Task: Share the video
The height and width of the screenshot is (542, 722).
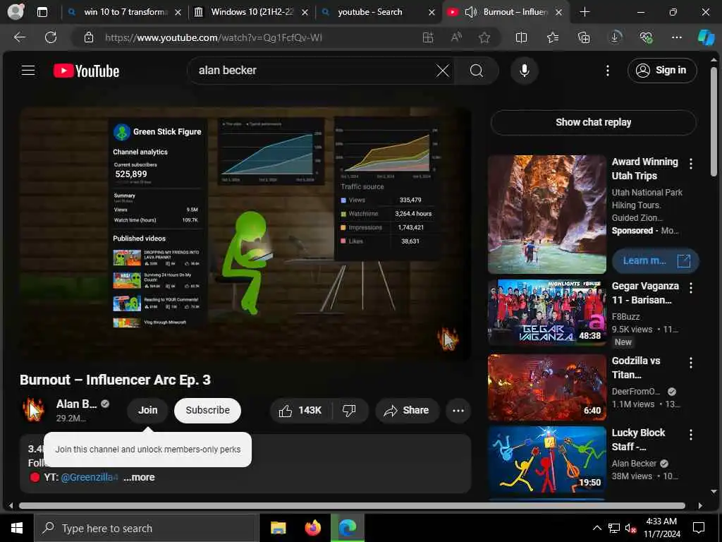Action: point(407,410)
